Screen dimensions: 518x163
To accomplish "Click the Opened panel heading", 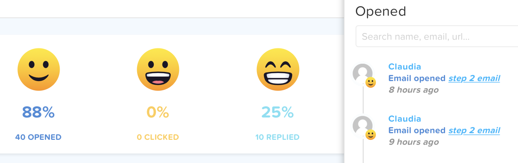I will (381, 11).
